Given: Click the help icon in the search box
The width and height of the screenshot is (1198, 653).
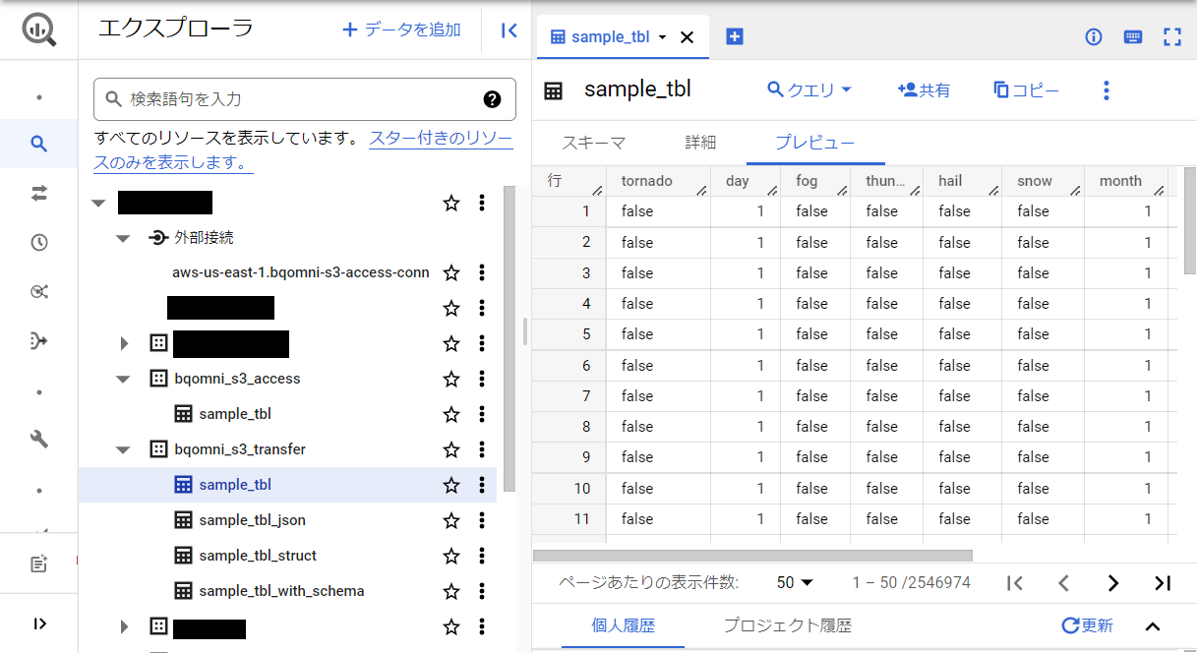Looking at the screenshot, I should point(493,99).
